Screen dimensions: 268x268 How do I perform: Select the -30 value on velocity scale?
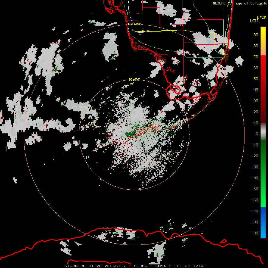pyautogui.click(x=255, y=167)
